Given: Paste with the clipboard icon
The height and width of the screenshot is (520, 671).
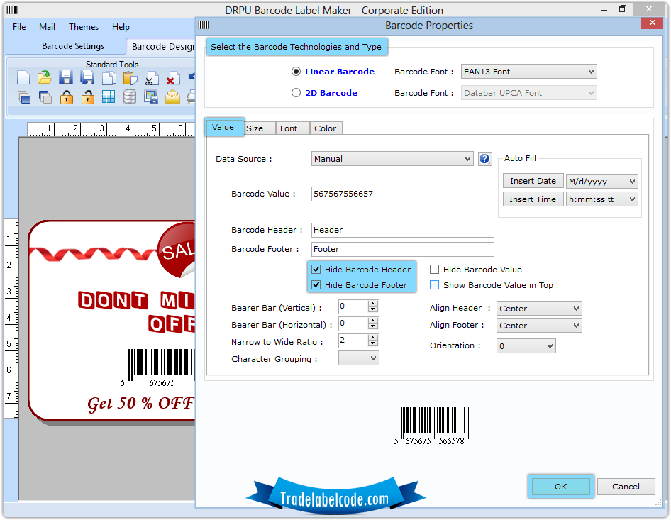Looking at the screenshot, I should click(x=130, y=78).
